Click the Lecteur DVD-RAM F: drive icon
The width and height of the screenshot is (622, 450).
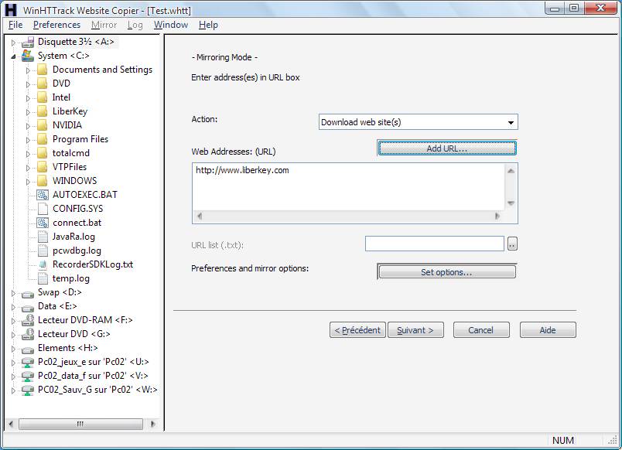[x=27, y=320]
